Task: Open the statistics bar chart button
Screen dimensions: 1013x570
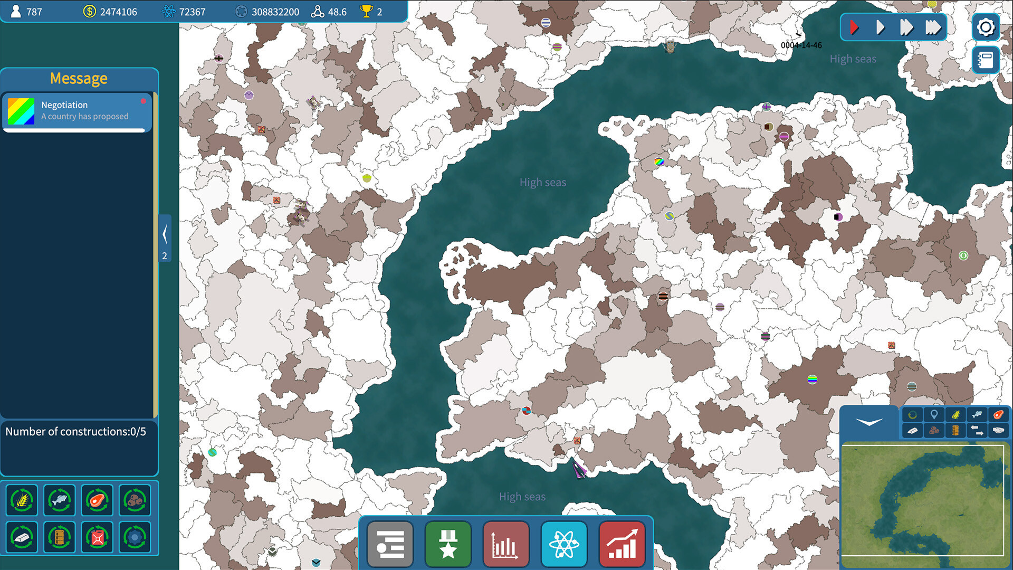Action: (x=505, y=544)
